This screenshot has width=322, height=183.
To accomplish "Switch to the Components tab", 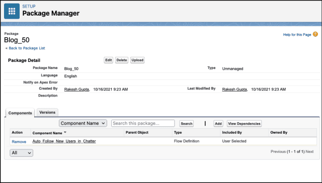I will 20,113.
